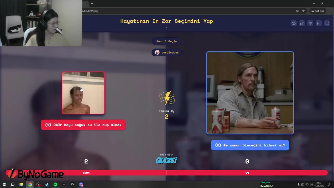Click the BaranS350 score entry
Screen dimensions: 334x188
(266, 186)
